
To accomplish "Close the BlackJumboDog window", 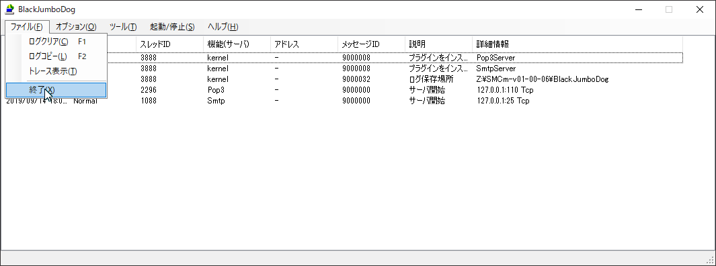I will 700,9.
